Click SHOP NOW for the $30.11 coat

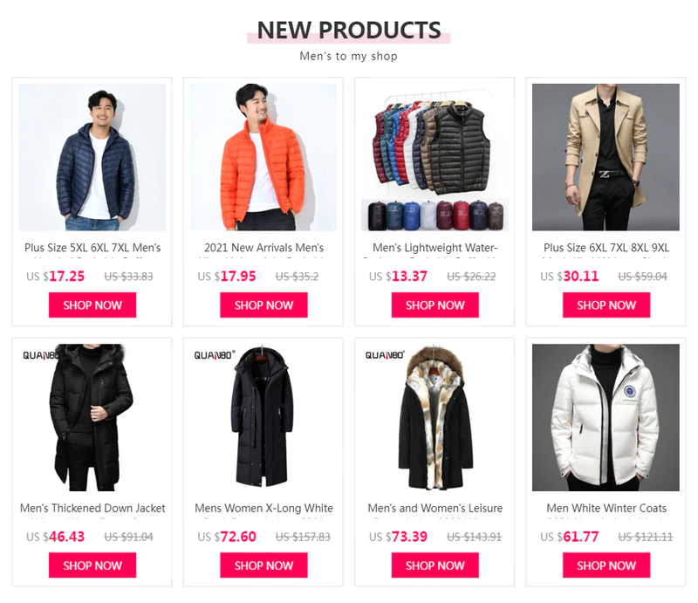point(606,305)
